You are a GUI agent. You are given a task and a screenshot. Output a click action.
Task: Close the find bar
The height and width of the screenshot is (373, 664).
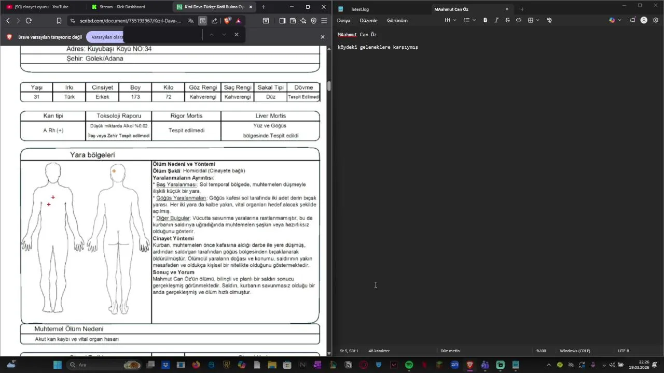click(237, 35)
